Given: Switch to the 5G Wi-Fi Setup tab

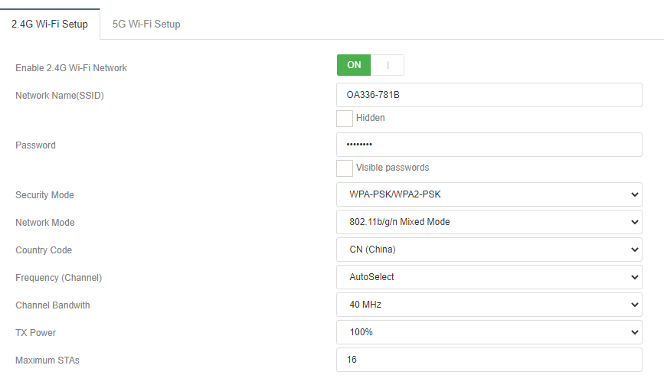Looking at the screenshot, I should [x=146, y=24].
